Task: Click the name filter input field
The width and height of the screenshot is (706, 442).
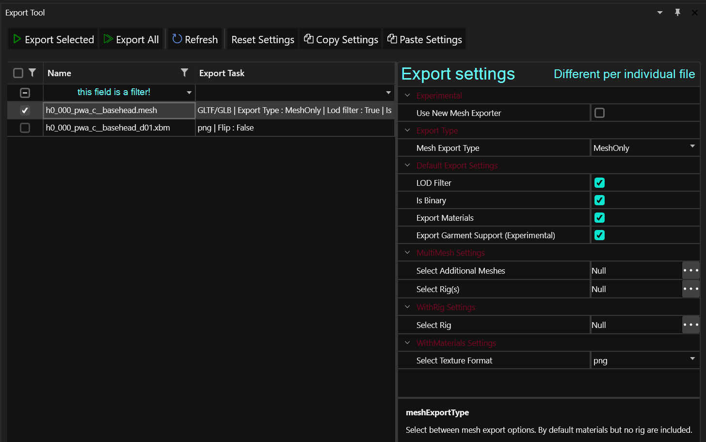Action: [x=114, y=92]
